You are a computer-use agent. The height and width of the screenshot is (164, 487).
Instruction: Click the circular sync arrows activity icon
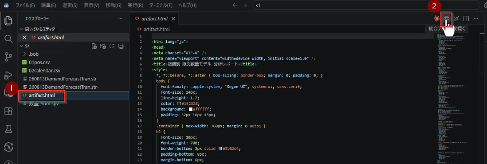[8, 147]
